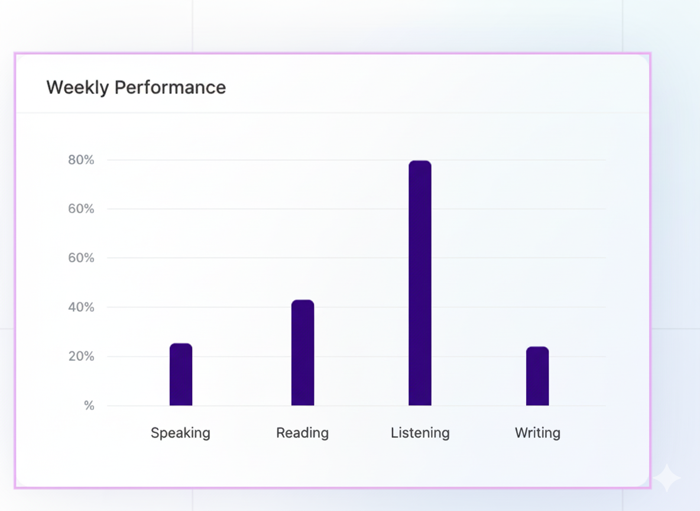The width and height of the screenshot is (700, 511).
Task: Click the 80% y-axis label
Action: [81, 160]
